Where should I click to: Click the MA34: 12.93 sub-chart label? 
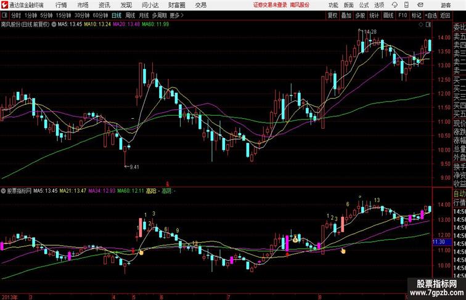point(102,191)
